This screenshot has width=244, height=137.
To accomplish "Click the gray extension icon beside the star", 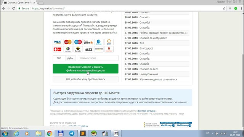I will point(230,8).
